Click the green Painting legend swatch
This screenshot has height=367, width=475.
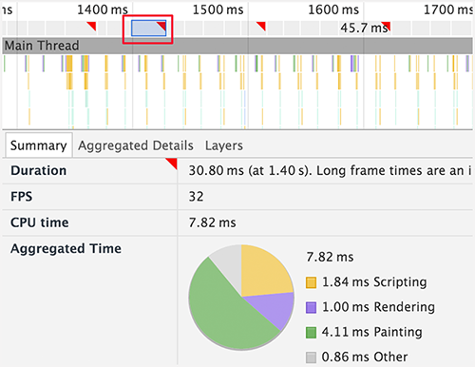(311, 333)
